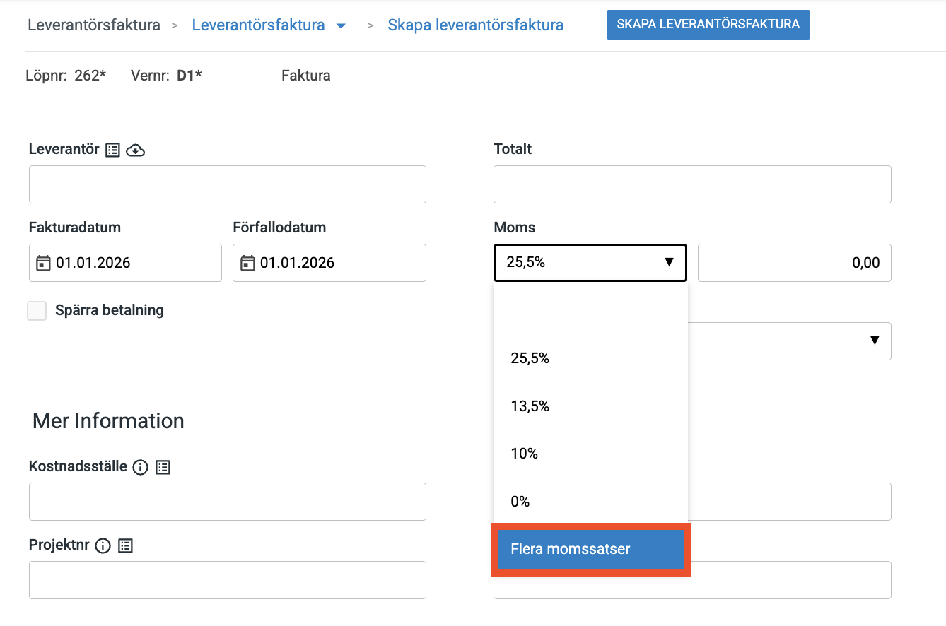Open the list icon next to Projektnr
Screen dimensions: 946x626
[125, 545]
